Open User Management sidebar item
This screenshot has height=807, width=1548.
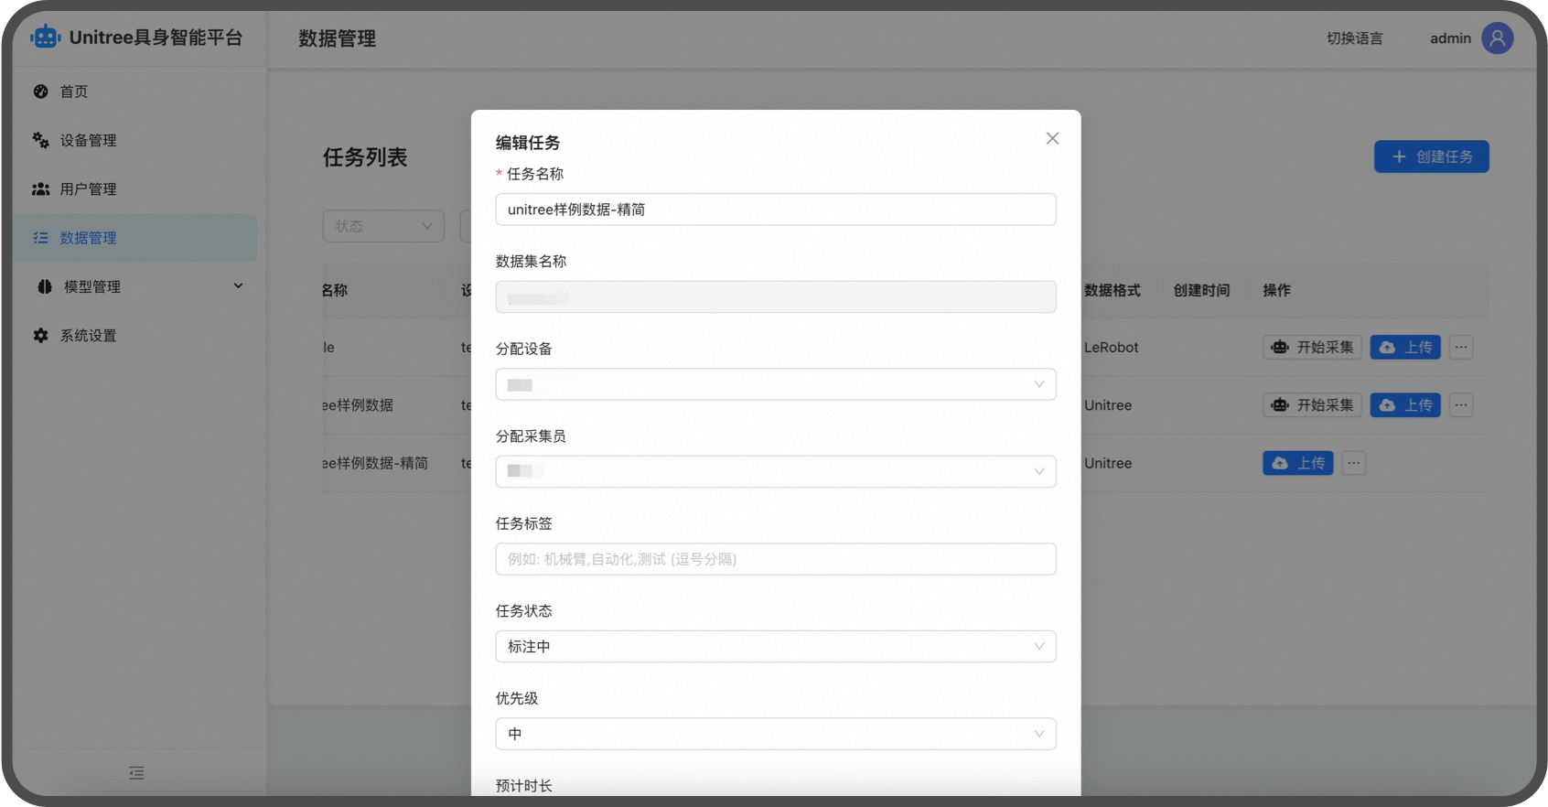[88, 189]
